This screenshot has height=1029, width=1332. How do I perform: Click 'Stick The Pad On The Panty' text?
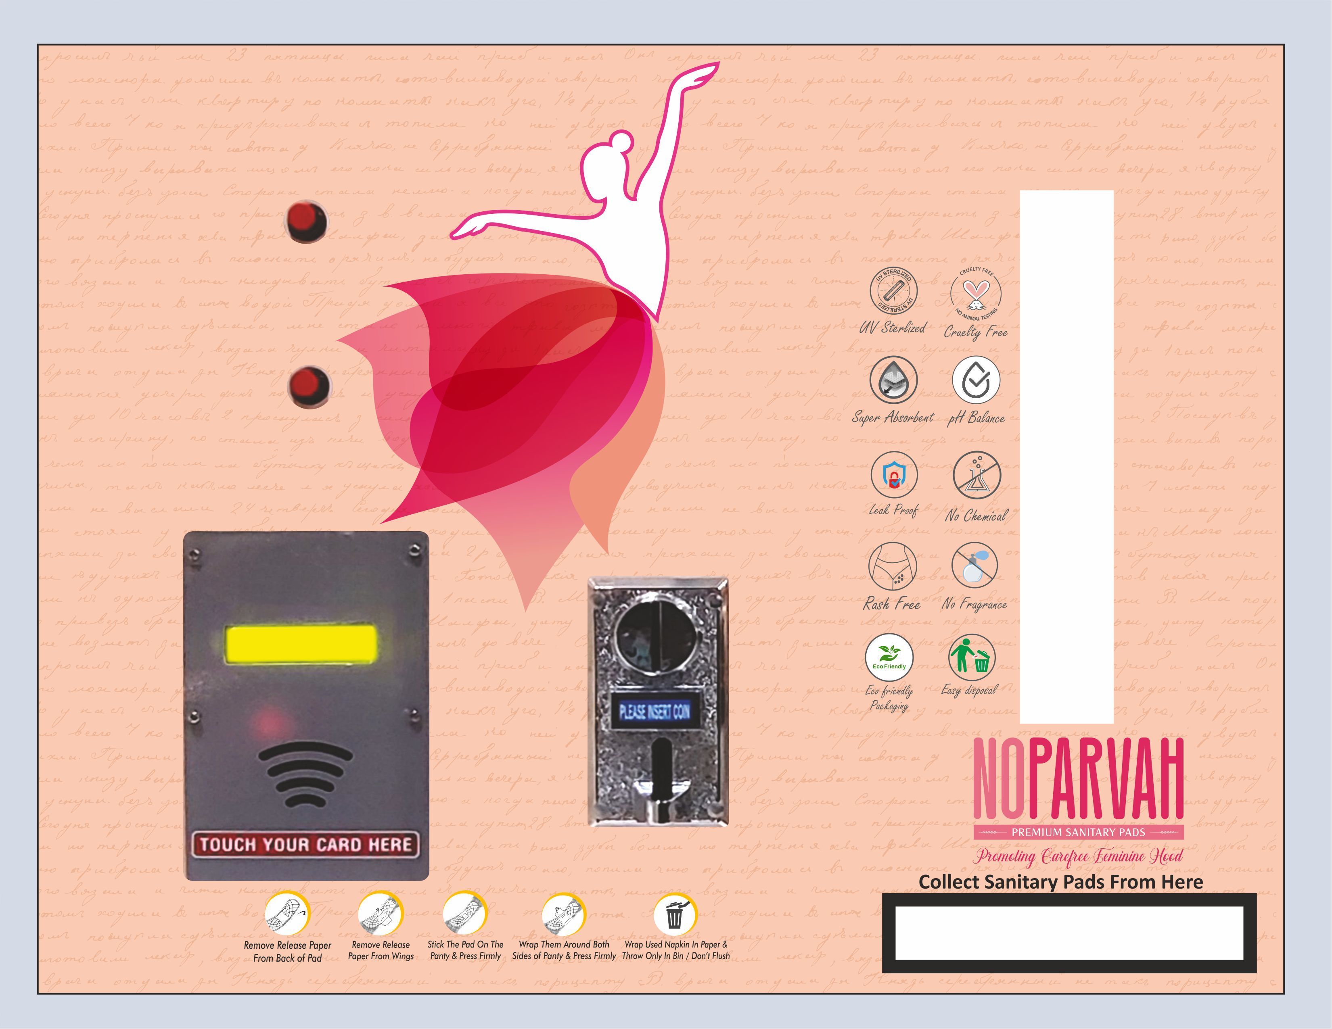465,950
